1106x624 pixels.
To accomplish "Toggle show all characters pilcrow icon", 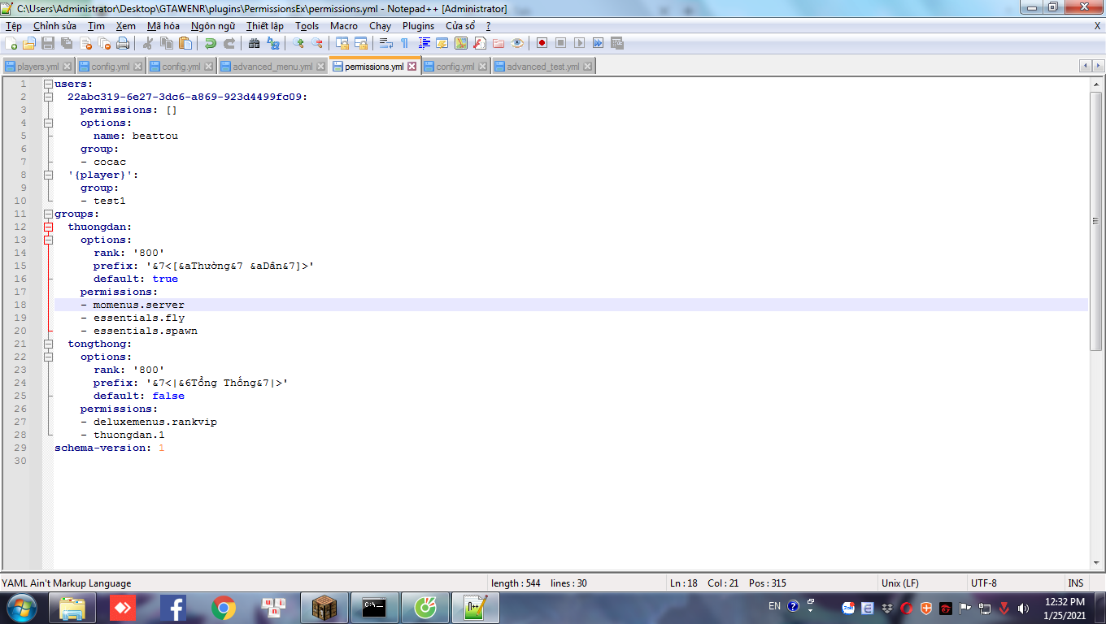I will click(404, 43).
